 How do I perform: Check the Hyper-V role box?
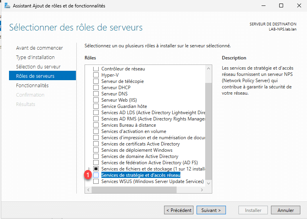click(96, 75)
